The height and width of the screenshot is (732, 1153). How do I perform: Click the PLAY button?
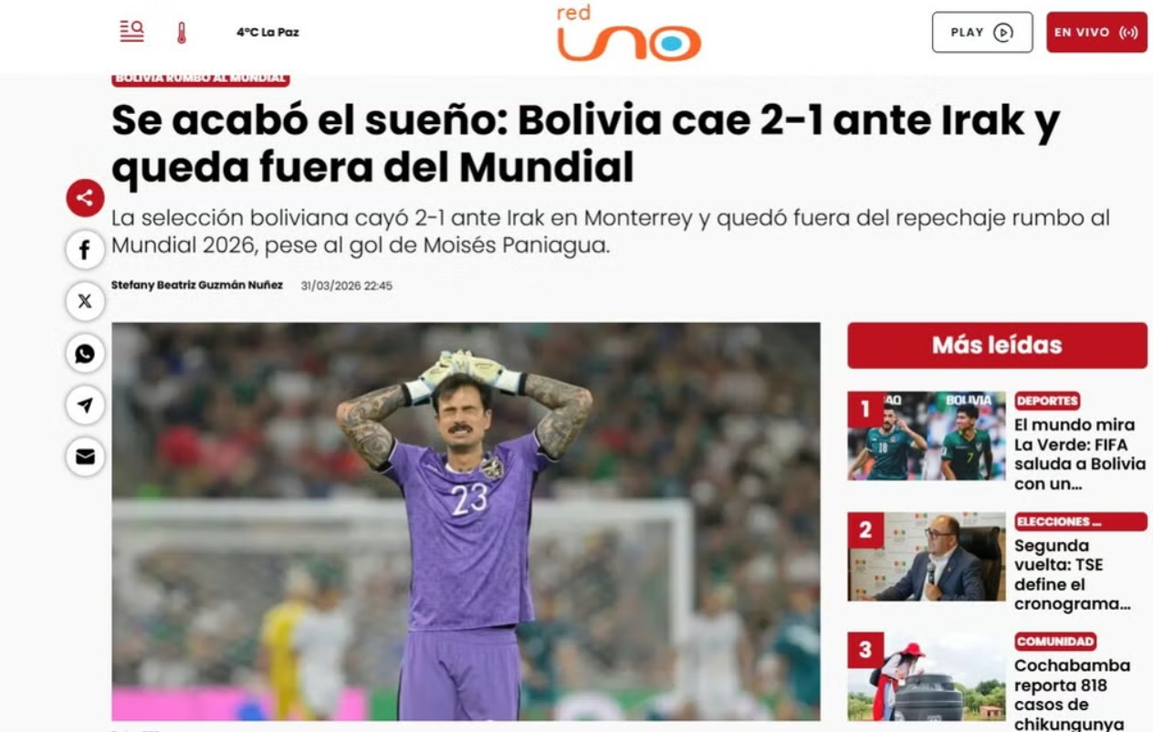982,32
